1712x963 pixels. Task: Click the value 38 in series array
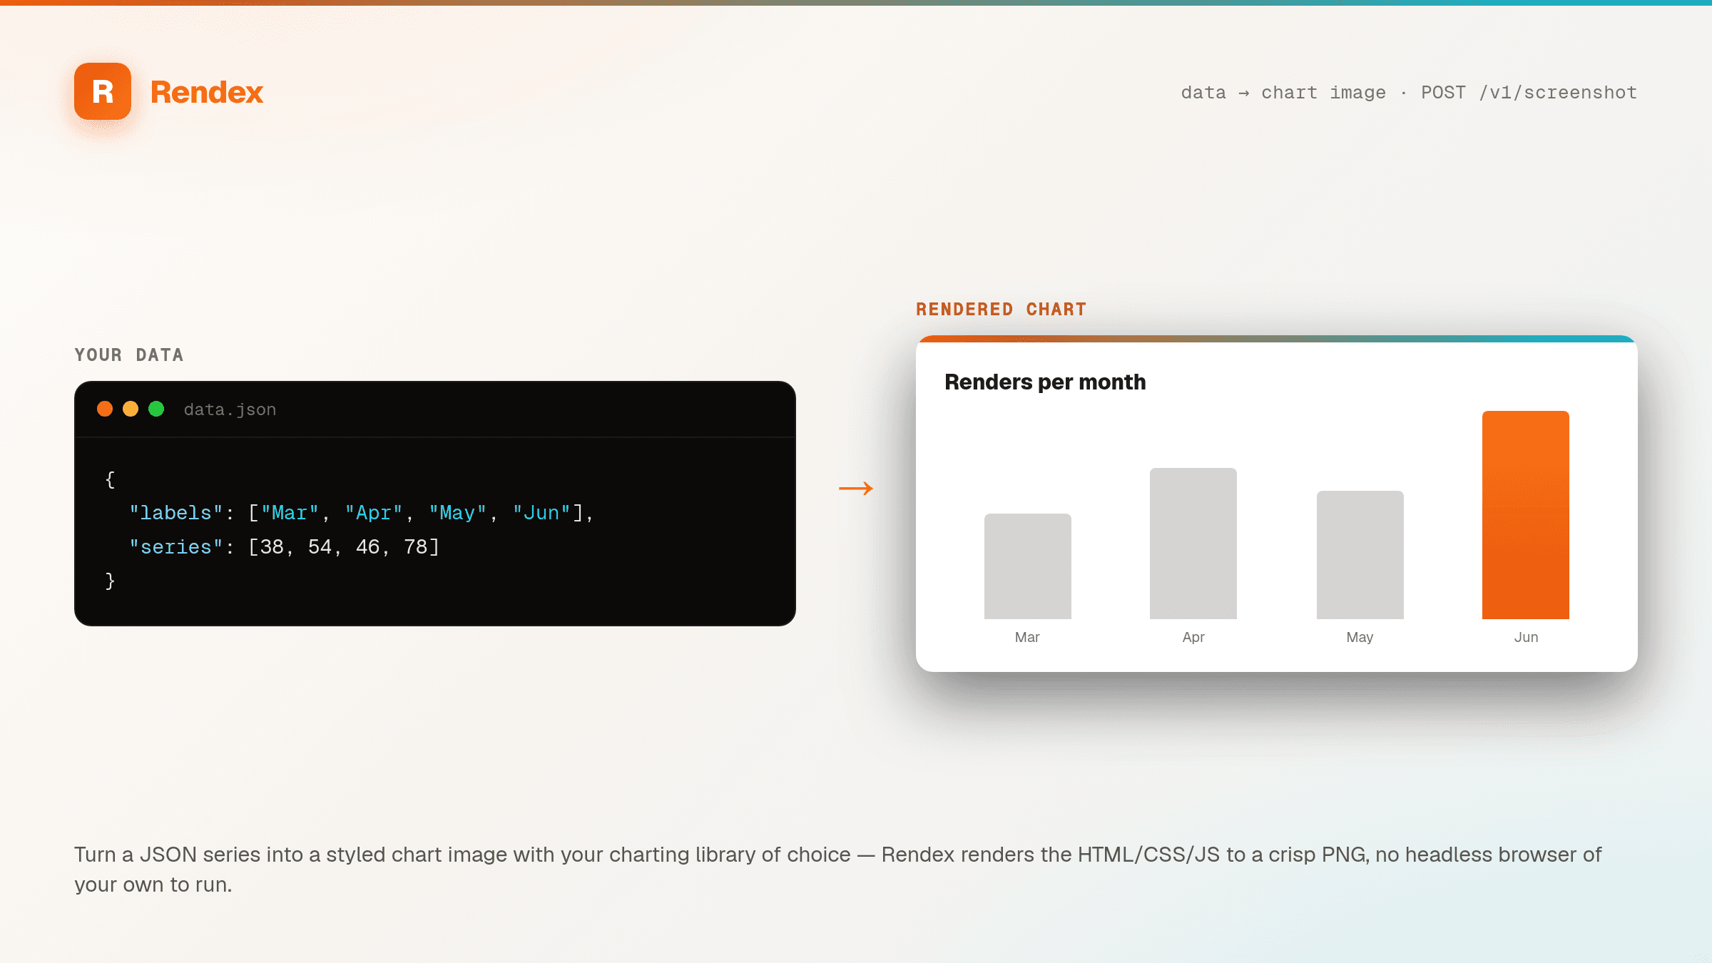272,547
